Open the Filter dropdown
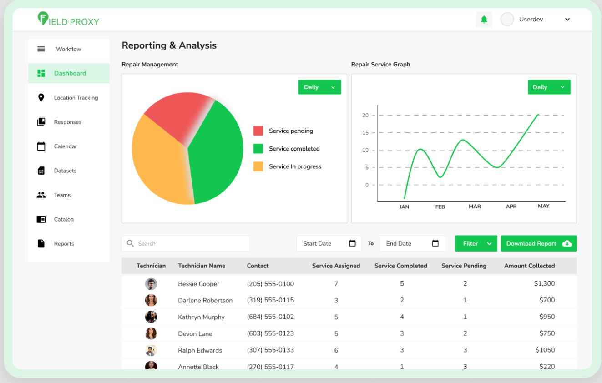This screenshot has width=602, height=383. [476, 243]
